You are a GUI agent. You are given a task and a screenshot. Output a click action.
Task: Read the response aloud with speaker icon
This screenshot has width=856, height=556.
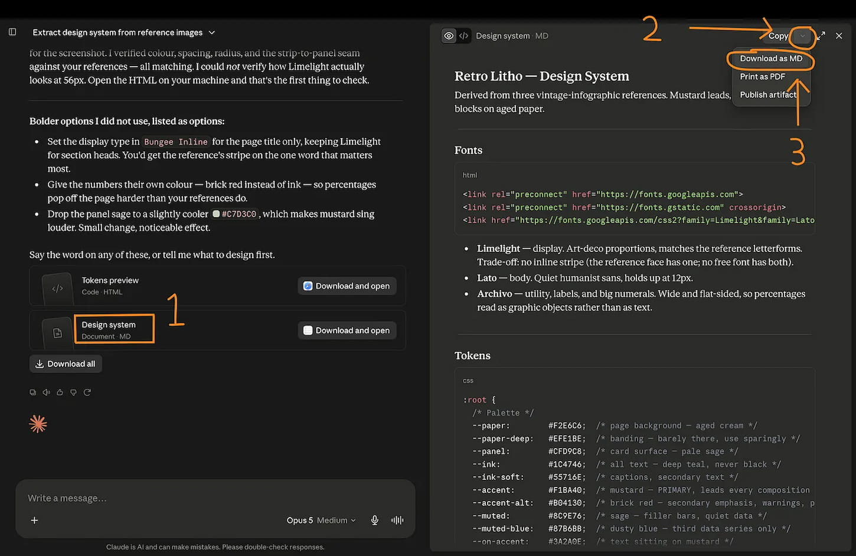coord(47,392)
